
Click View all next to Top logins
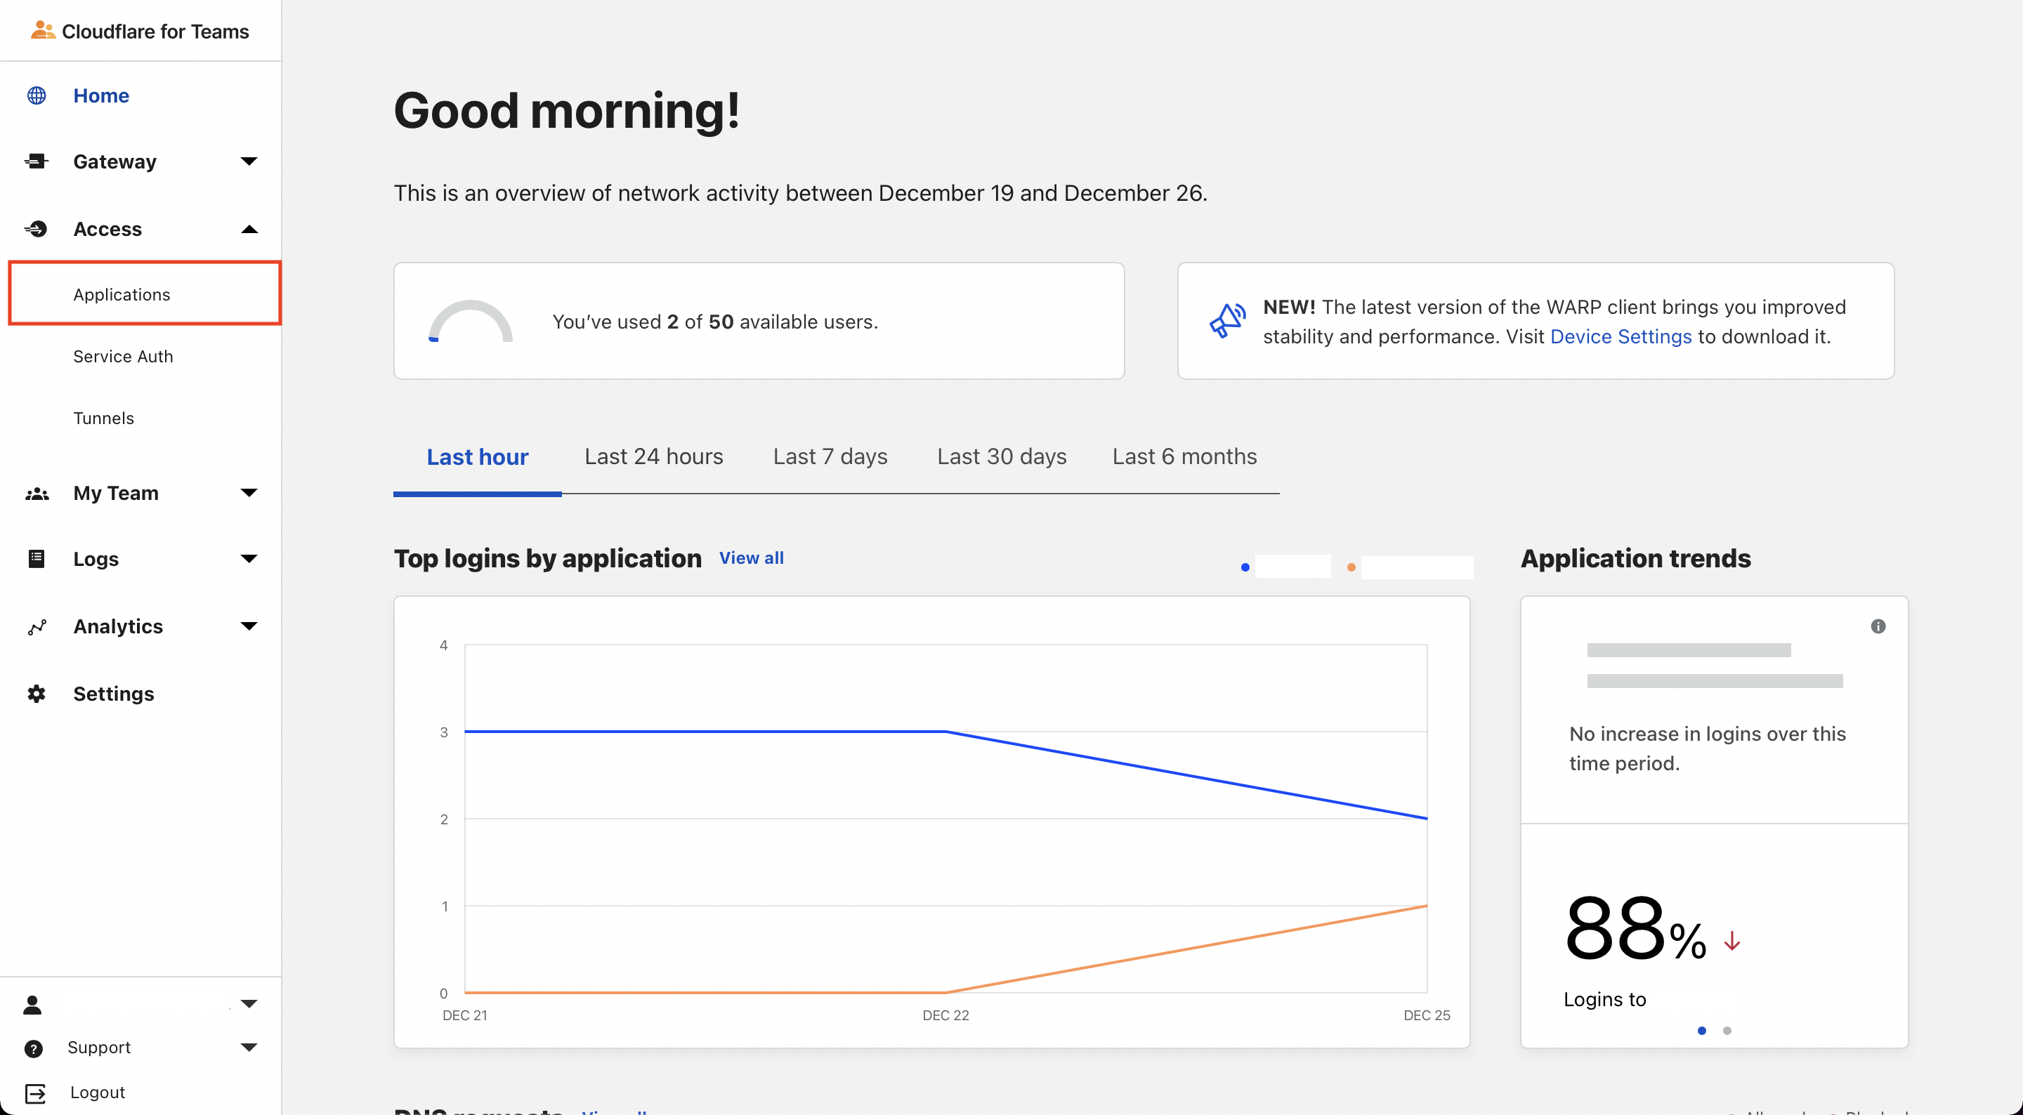pyautogui.click(x=751, y=558)
